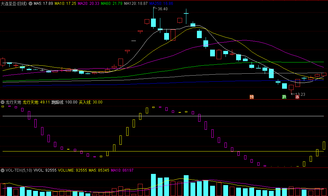Click the MA60: 21.79 label
328x196 pixels.
[x=111, y=4]
